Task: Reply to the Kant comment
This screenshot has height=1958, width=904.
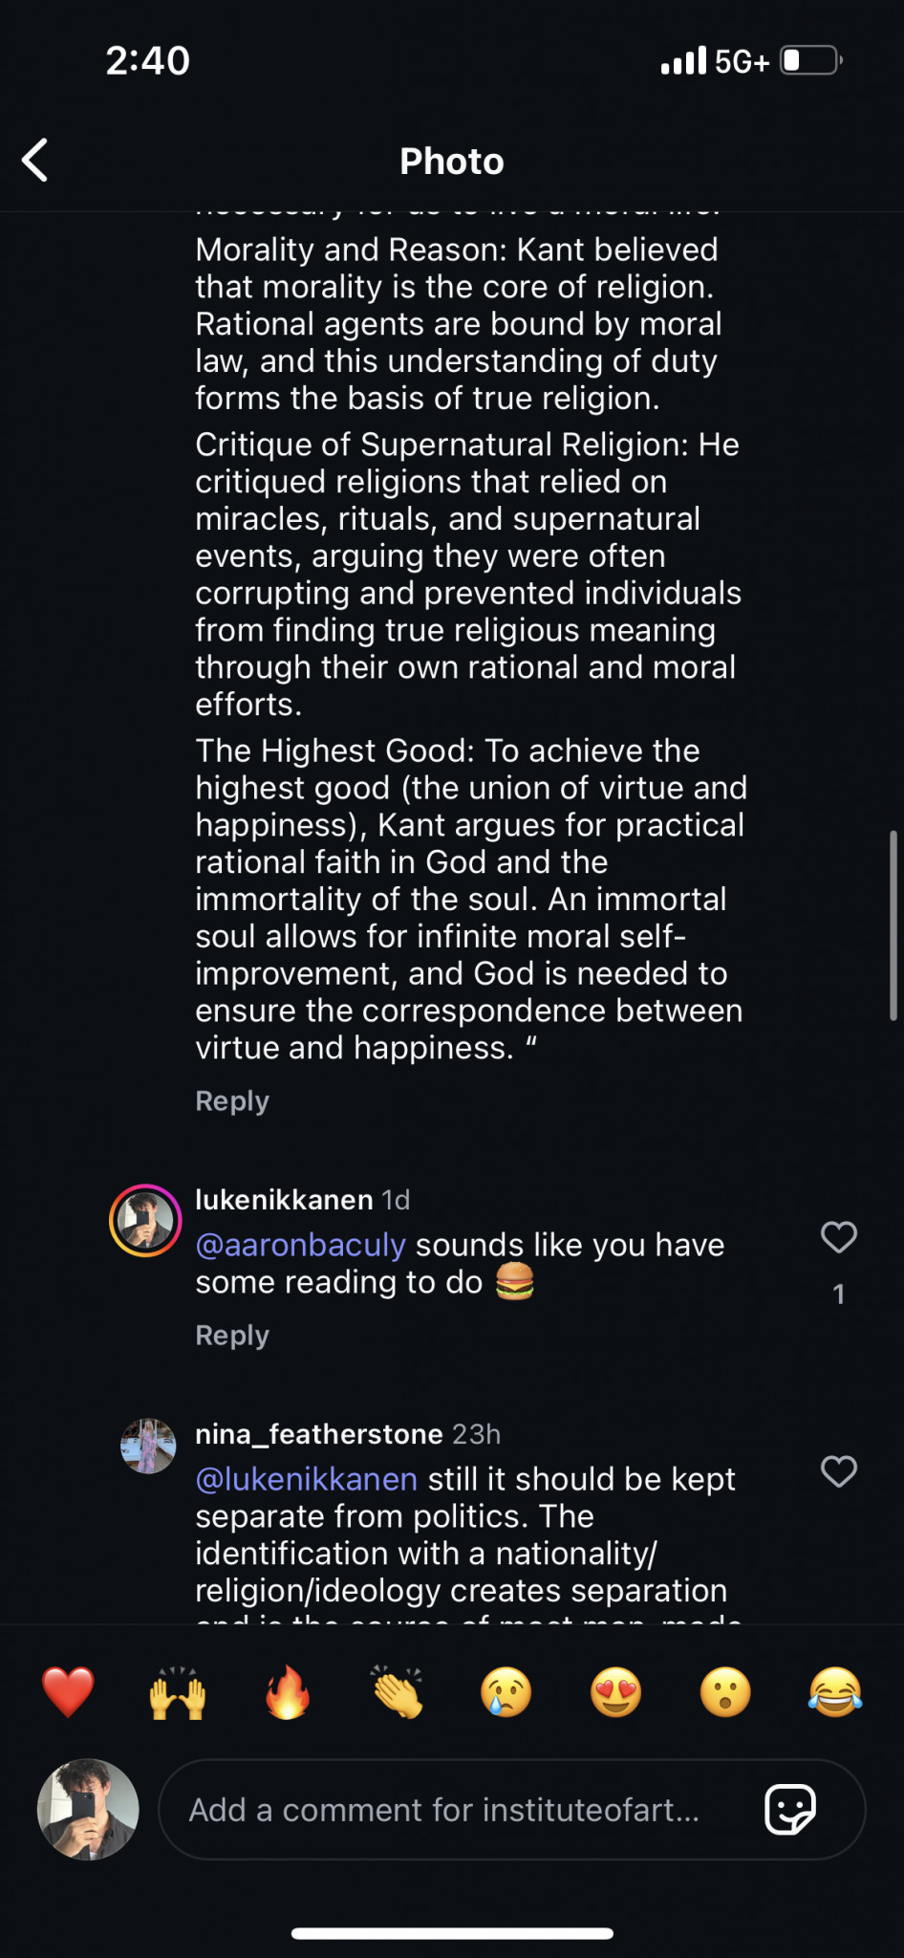Action: click(x=232, y=1101)
